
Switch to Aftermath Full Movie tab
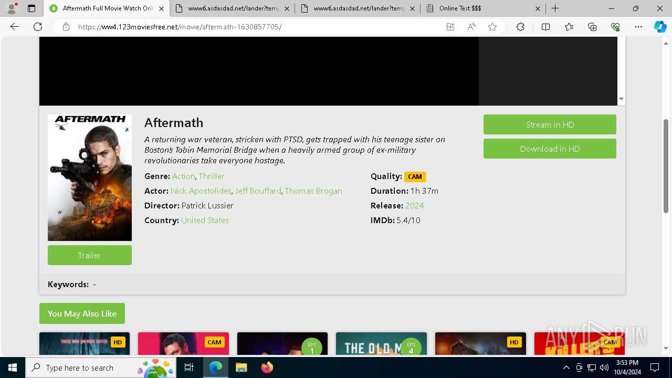coord(107,8)
